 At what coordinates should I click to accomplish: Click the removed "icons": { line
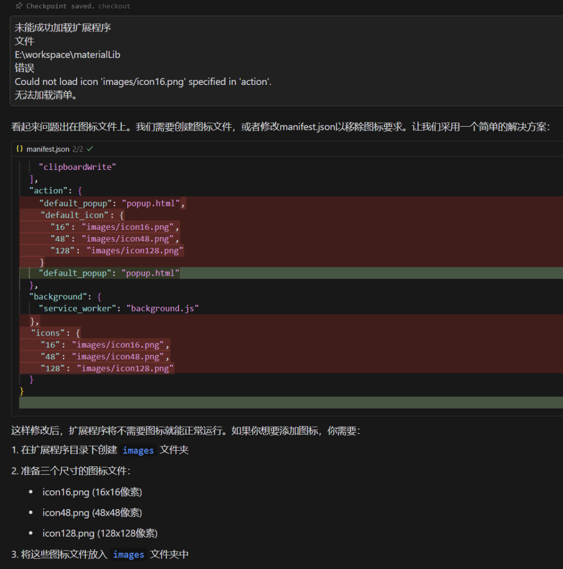click(291, 333)
